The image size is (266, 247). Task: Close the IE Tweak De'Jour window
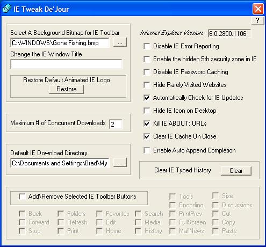tap(258, 9)
